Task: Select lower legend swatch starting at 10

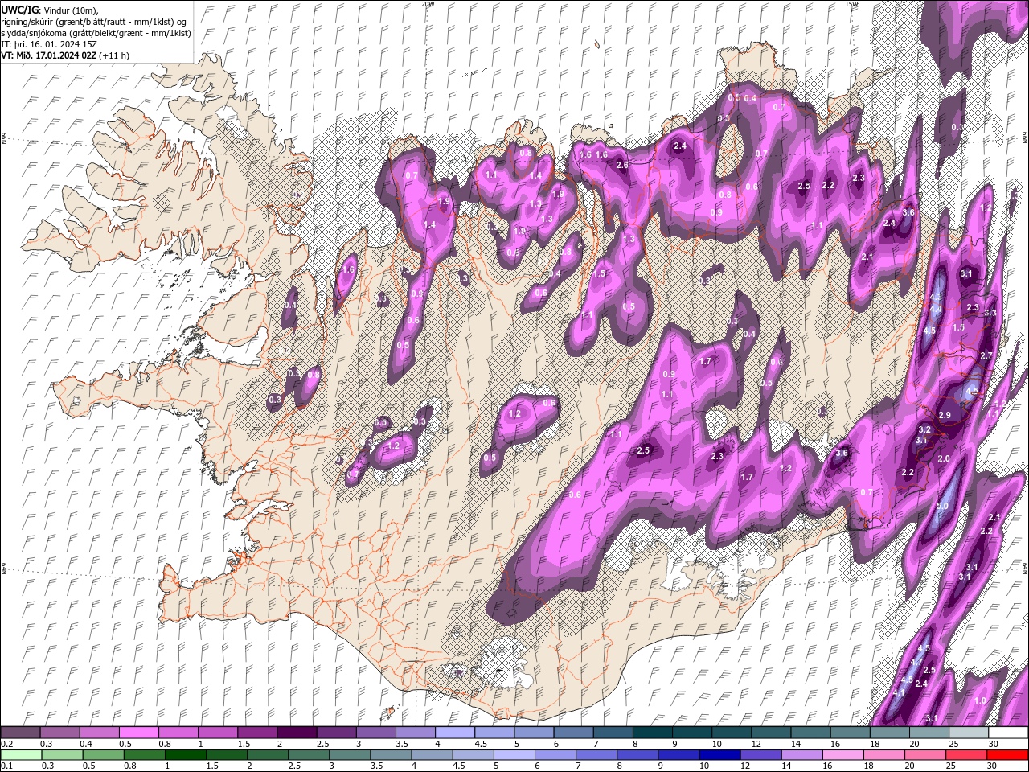Action: pyautogui.click(x=720, y=755)
